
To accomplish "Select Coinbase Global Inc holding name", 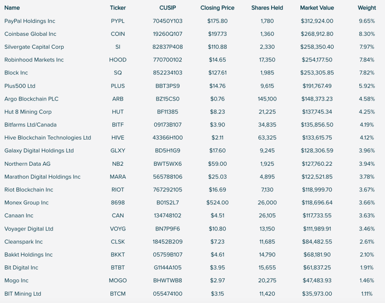I will tap(30, 34).
